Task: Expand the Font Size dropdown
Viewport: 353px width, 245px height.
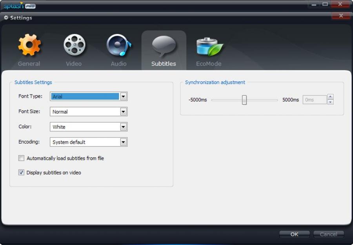Action: (124, 111)
